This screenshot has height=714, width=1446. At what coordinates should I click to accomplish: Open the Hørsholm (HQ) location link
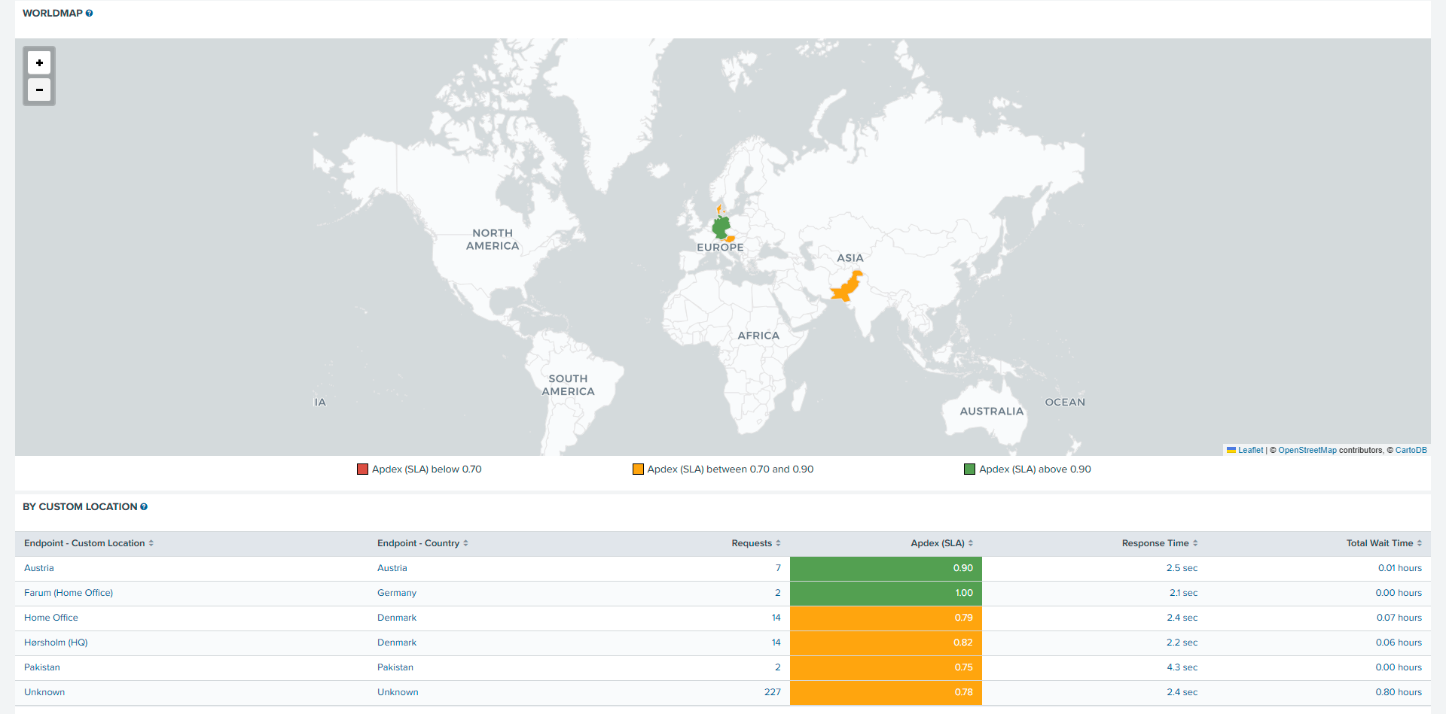[56, 643]
